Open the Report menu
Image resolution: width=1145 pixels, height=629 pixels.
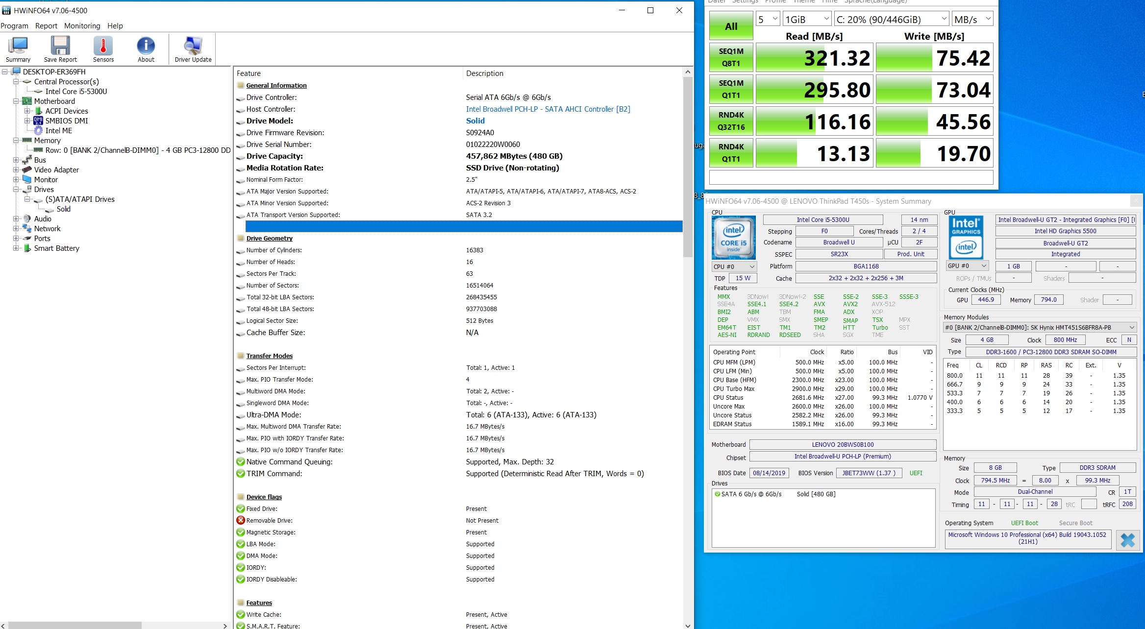[x=46, y=26]
